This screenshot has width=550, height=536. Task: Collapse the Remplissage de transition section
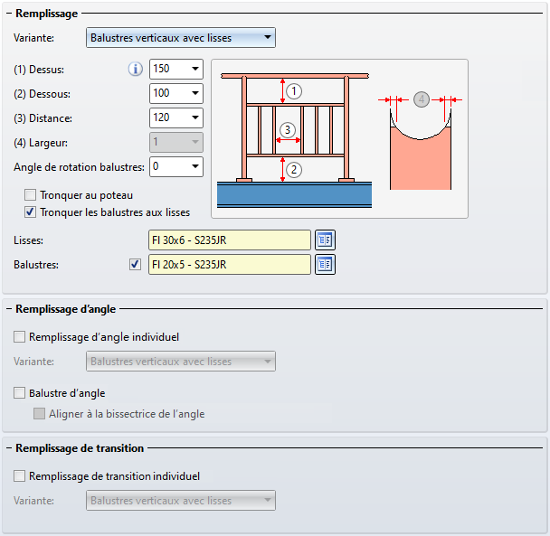pyautogui.click(x=9, y=448)
